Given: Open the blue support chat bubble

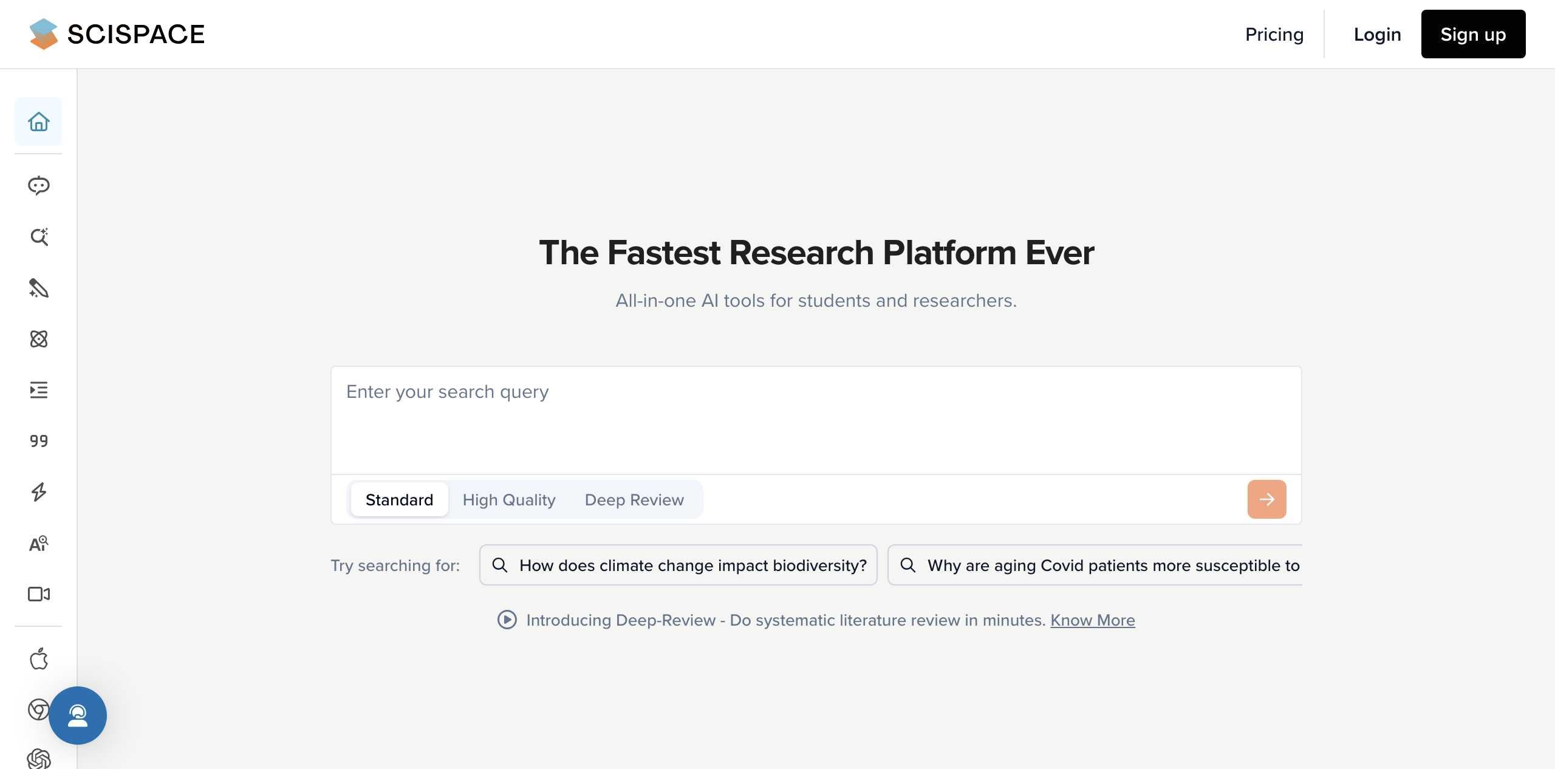Looking at the screenshot, I should [x=78, y=716].
